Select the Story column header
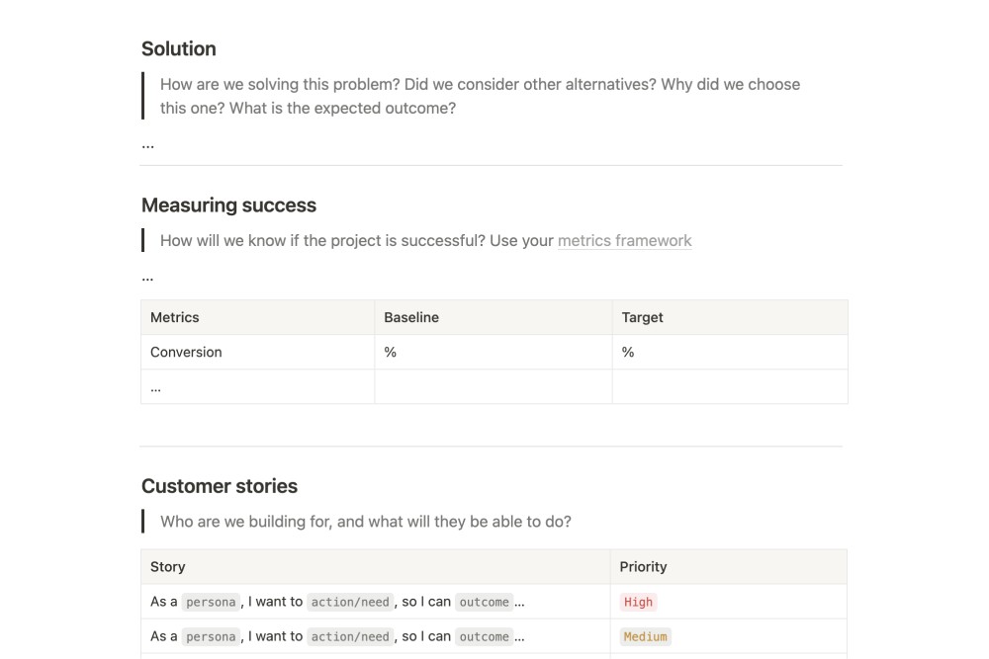 pyautogui.click(x=168, y=567)
